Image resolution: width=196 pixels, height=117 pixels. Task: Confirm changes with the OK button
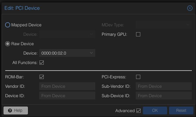tap(155, 110)
